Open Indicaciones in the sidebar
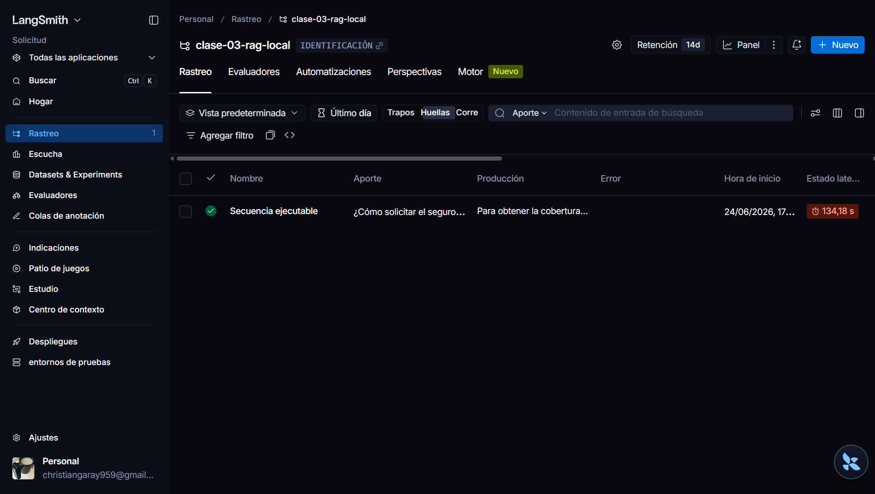This screenshot has width=875, height=494. click(84, 248)
